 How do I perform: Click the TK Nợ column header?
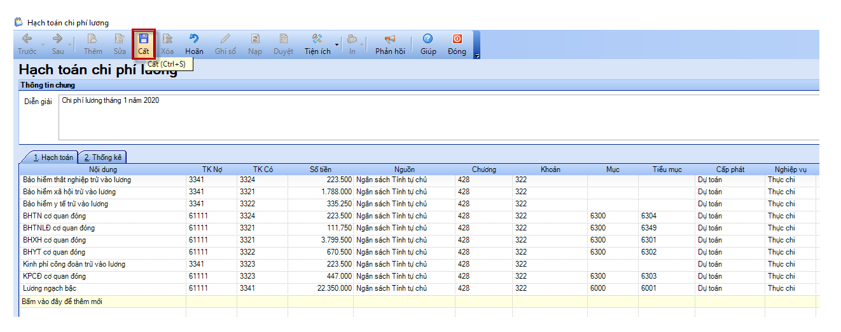(x=212, y=169)
